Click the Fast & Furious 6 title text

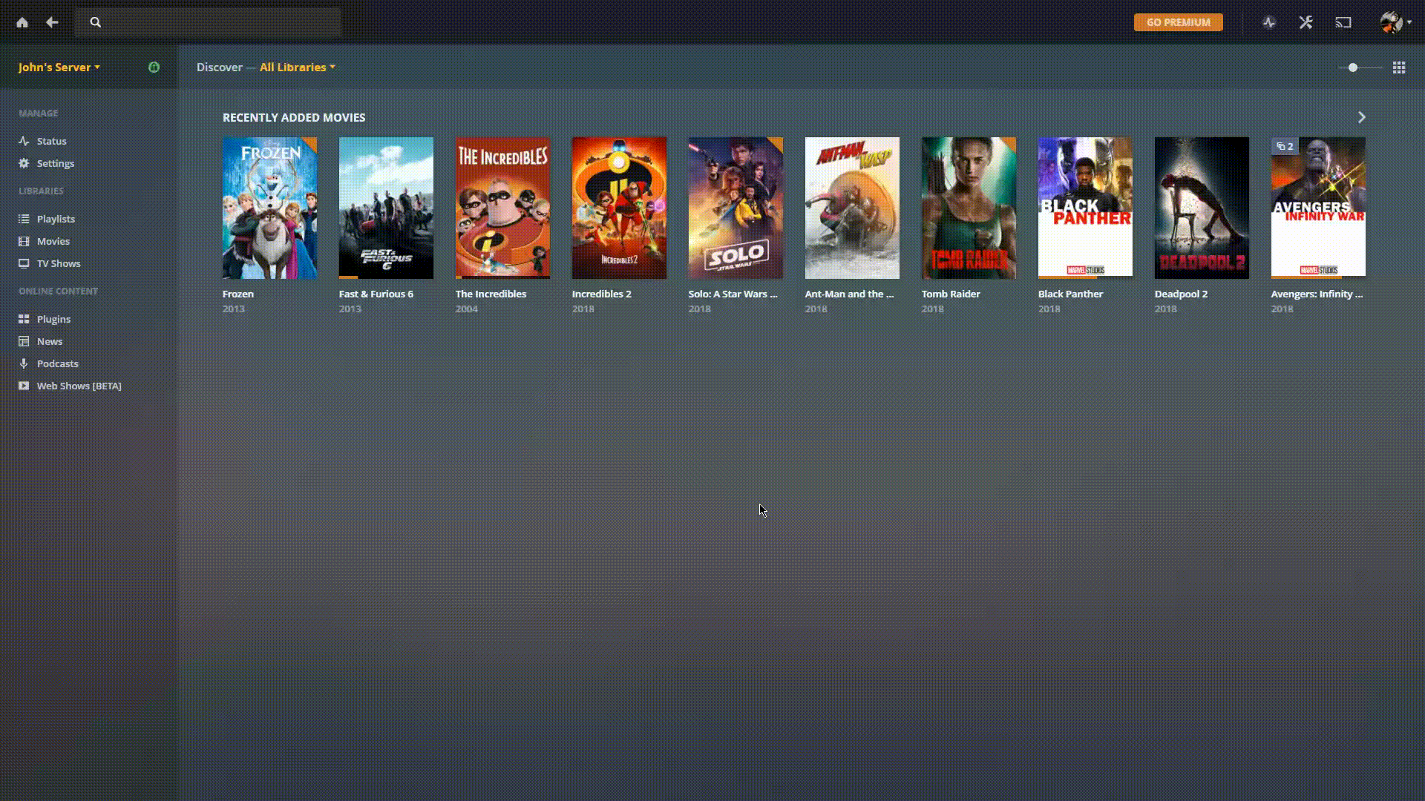pyautogui.click(x=376, y=294)
